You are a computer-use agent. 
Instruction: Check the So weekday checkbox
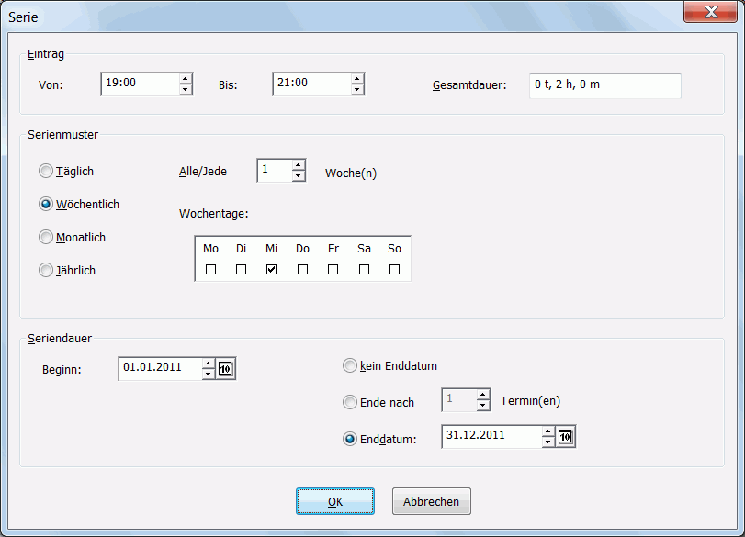click(x=394, y=269)
